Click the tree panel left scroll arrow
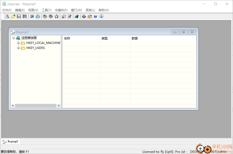 coord(13,106)
